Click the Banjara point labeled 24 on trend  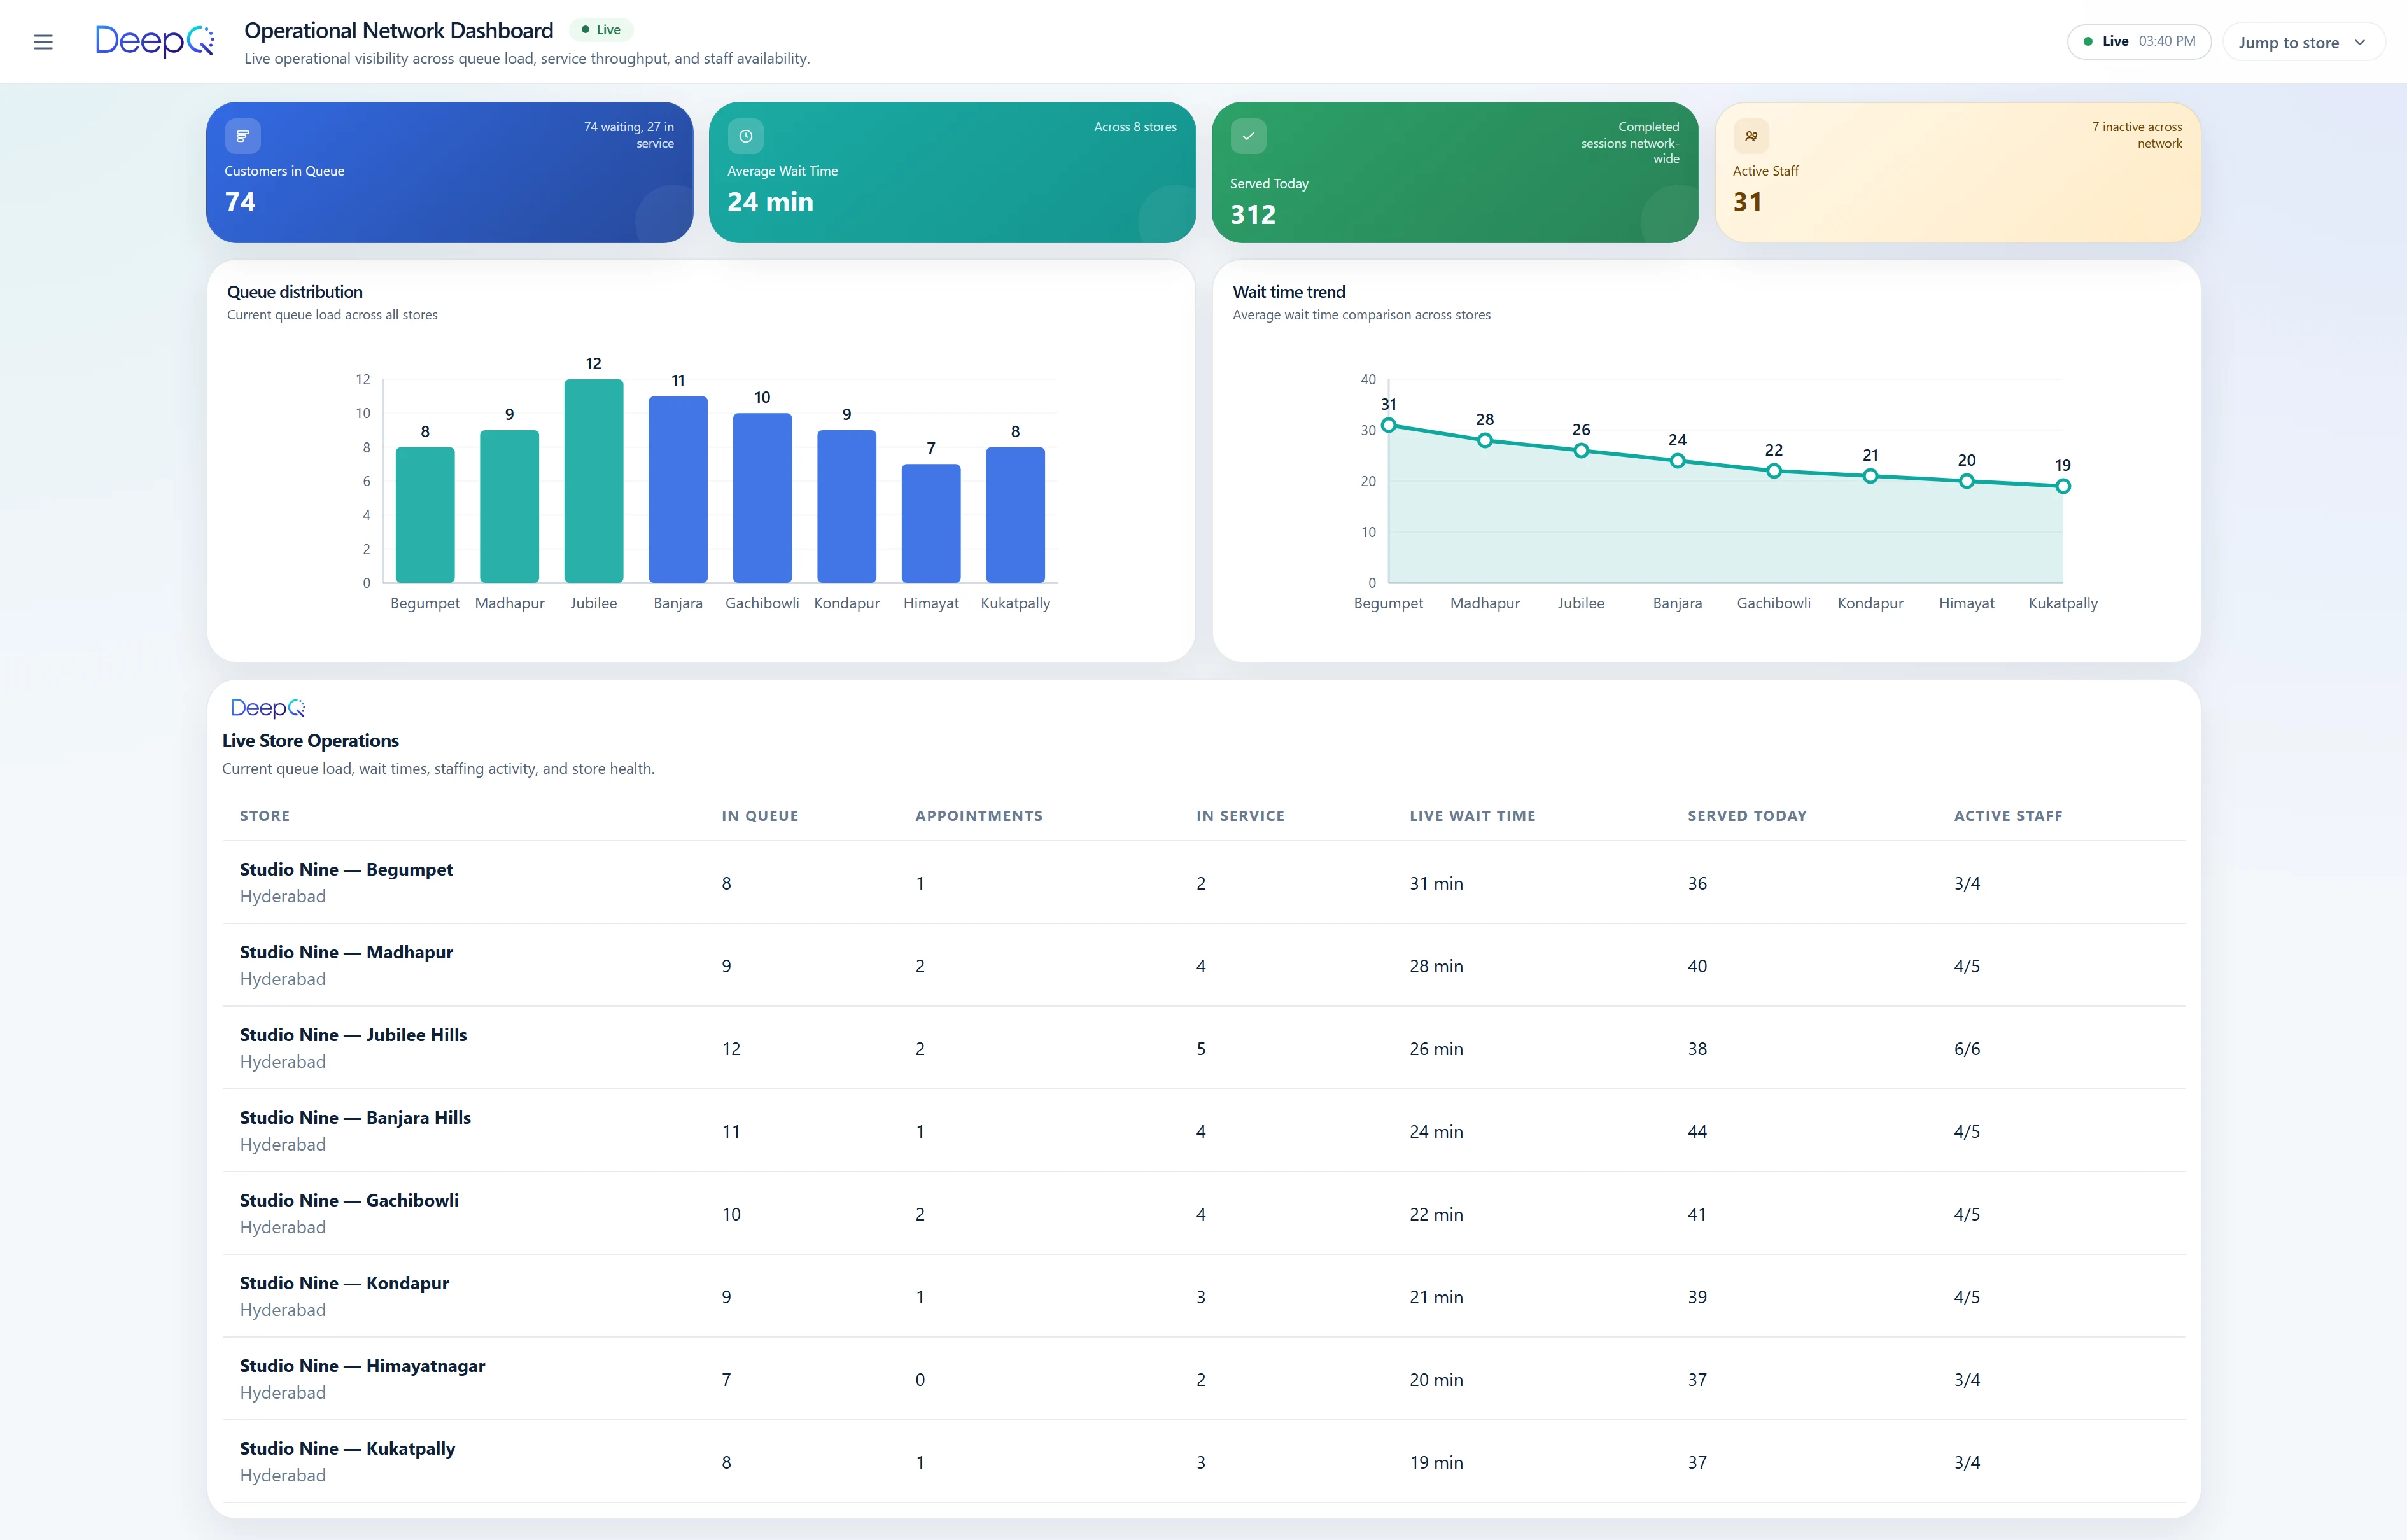(1678, 461)
